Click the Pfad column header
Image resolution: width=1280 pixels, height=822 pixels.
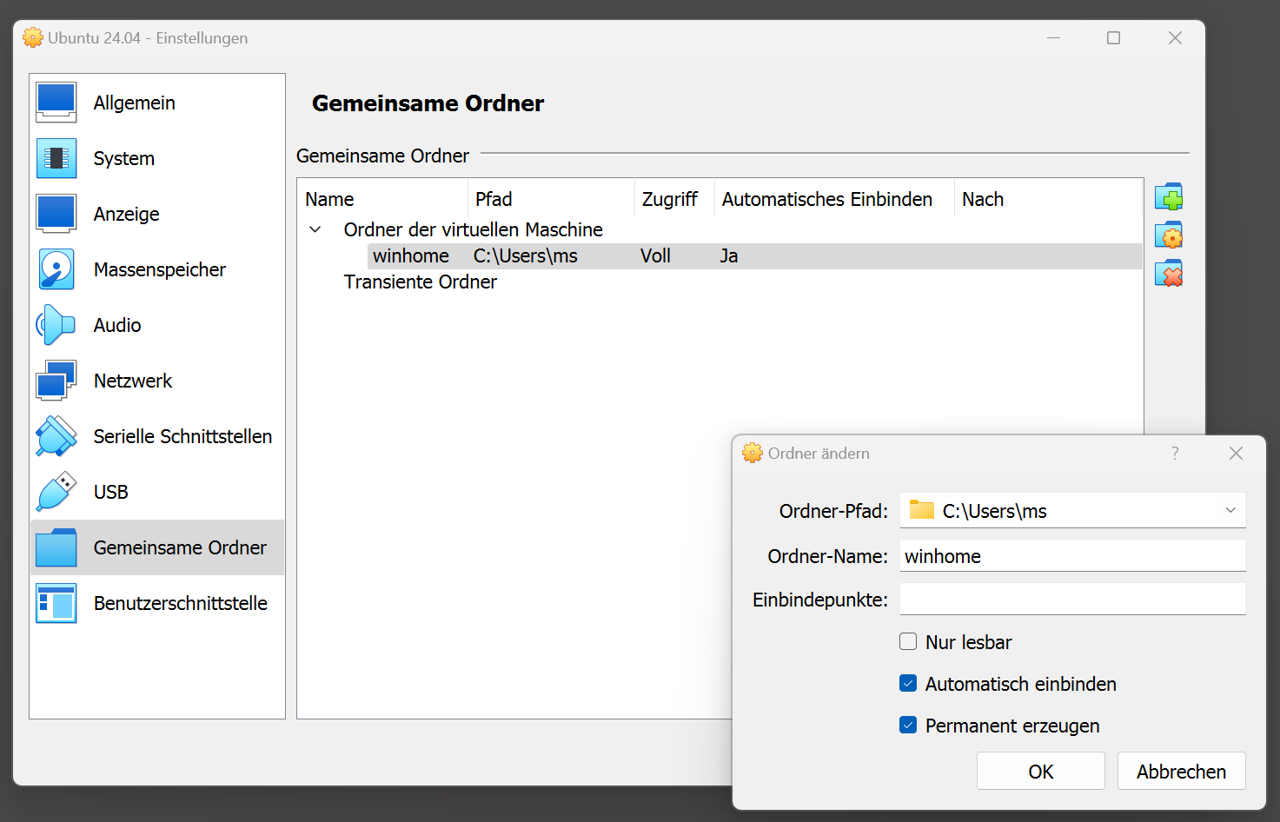click(551, 199)
